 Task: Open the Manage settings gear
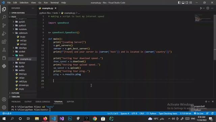pyautogui.click(x=4, y=107)
